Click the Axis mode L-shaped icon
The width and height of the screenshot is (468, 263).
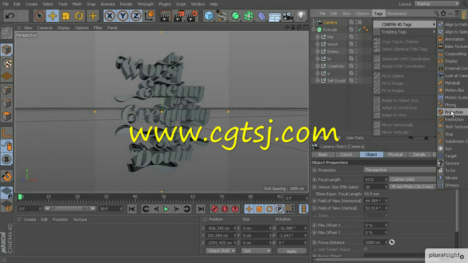pyautogui.click(x=6, y=133)
